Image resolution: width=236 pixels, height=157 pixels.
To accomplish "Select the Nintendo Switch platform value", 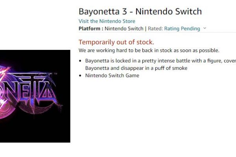I will [124, 29].
